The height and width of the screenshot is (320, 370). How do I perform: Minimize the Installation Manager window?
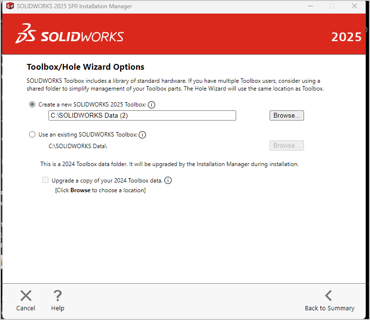[310, 6]
